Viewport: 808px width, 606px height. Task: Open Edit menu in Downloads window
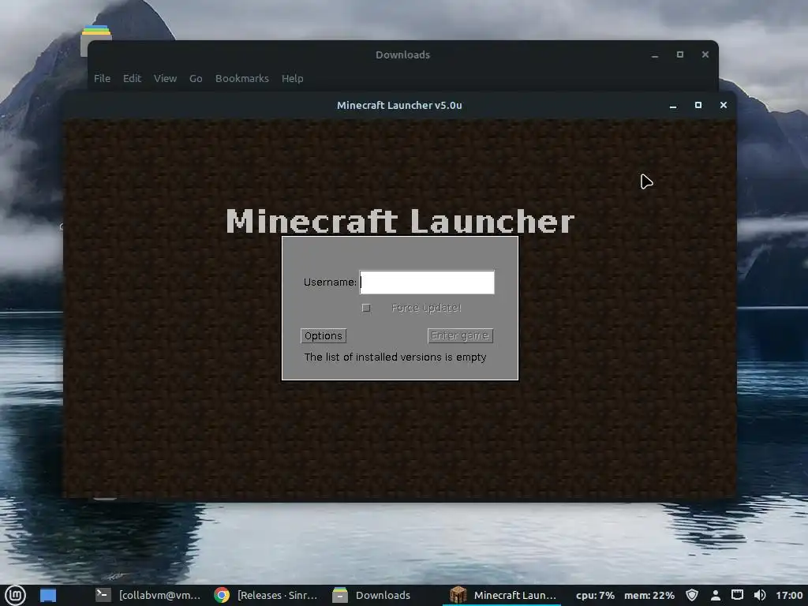click(132, 78)
